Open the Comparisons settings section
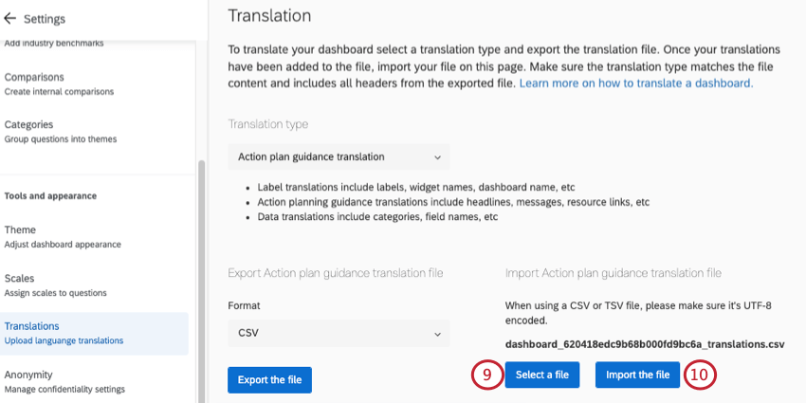806x403 pixels. tap(34, 77)
